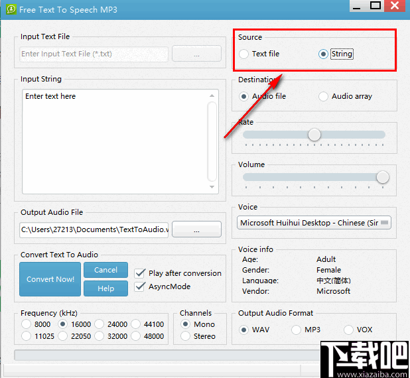Click the Input String vertical scrollbar track

(212, 141)
